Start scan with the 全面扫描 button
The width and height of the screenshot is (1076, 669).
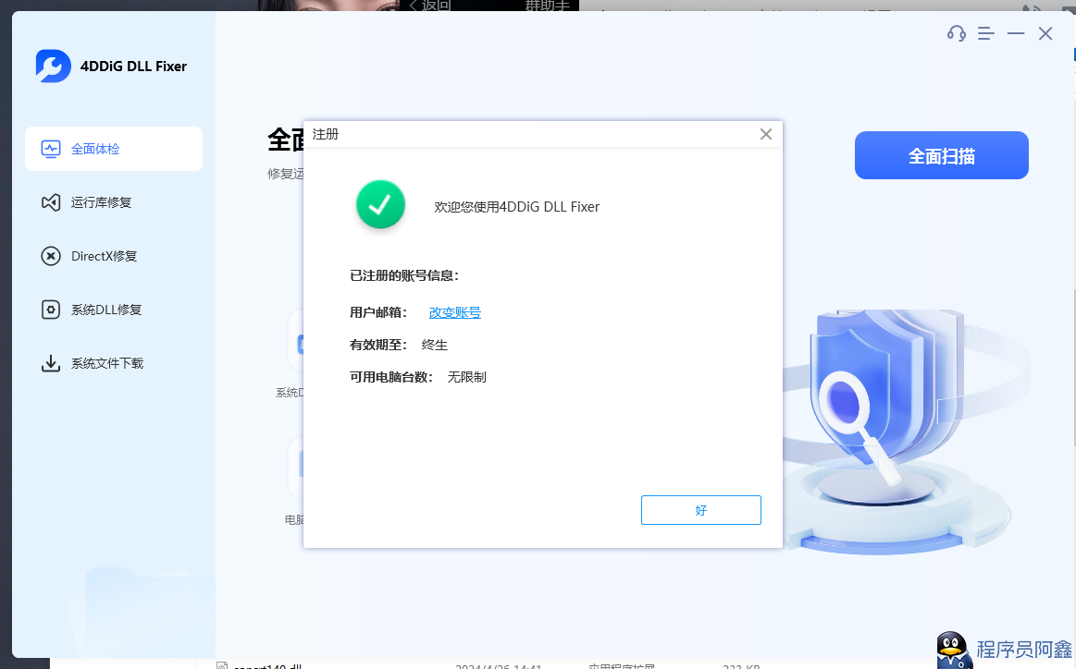pos(942,155)
